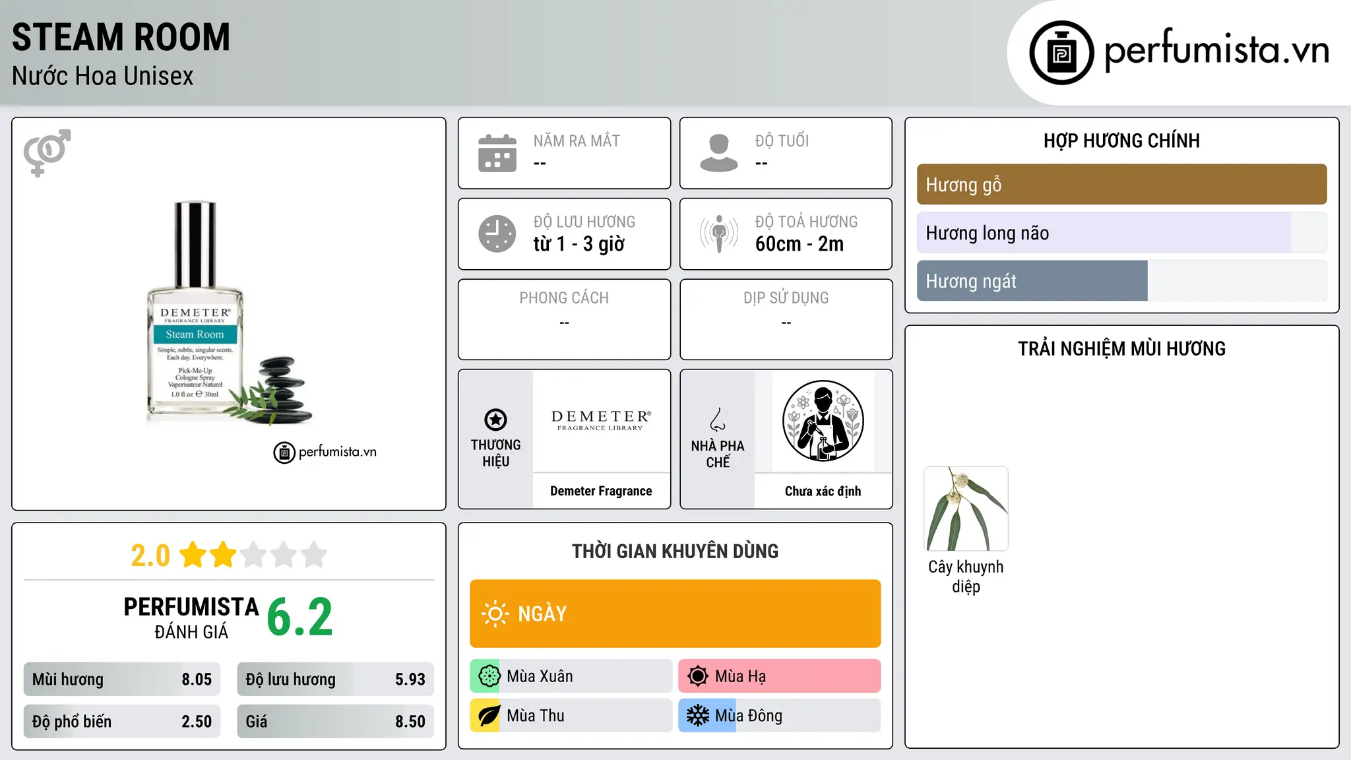
Task: Click the star badge icon above Thương hiệu
Action: 495,420
